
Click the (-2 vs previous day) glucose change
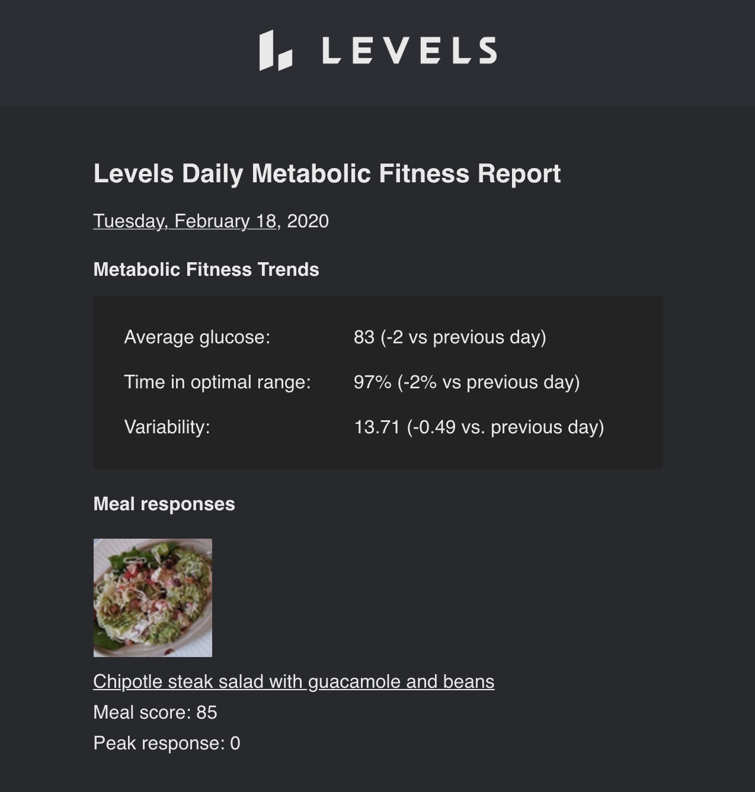click(463, 337)
